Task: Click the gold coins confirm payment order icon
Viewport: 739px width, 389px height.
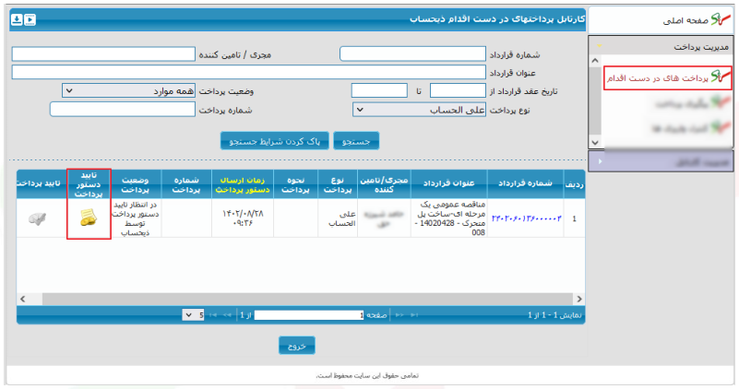Action: click(89, 218)
